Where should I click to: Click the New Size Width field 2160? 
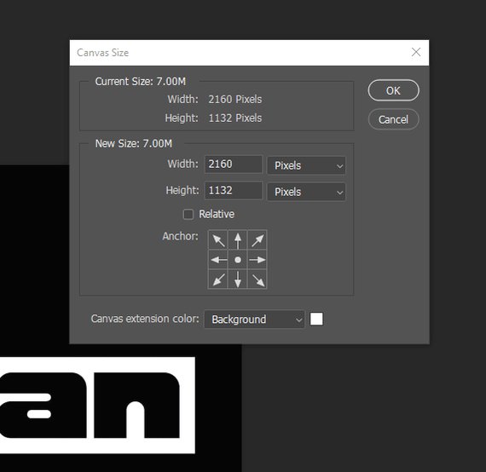tap(234, 164)
